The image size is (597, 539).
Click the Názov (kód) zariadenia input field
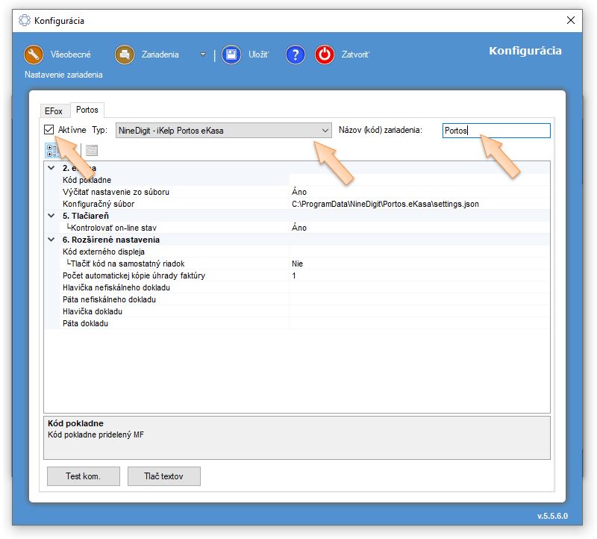tap(496, 131)
